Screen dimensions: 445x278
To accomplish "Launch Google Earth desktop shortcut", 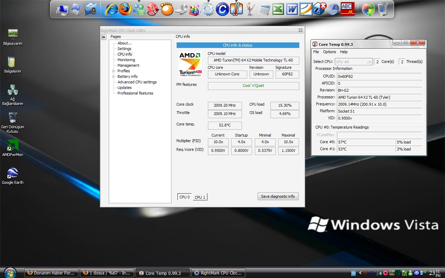I will [x=13, y=175].
